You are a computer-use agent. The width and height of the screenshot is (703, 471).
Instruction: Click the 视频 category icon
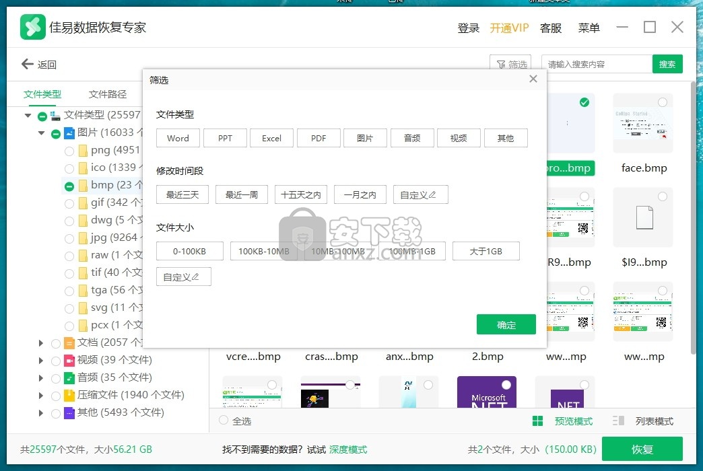[x=69, y=360]
